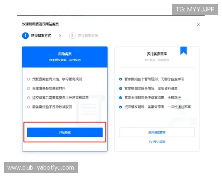Select the 委托备案管家 card title
222x177 pixels.
(157, 54)
